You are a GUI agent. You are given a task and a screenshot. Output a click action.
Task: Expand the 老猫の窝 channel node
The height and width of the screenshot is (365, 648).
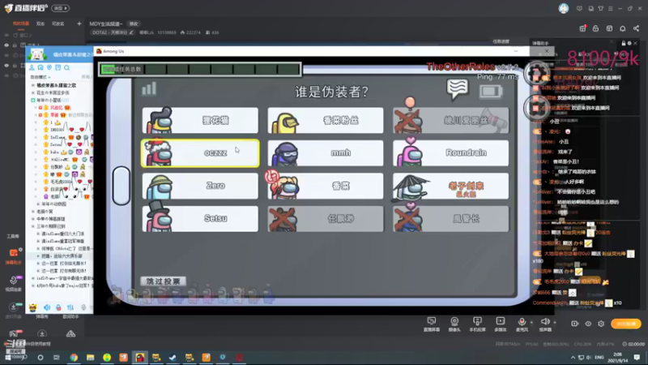(33, 212)
